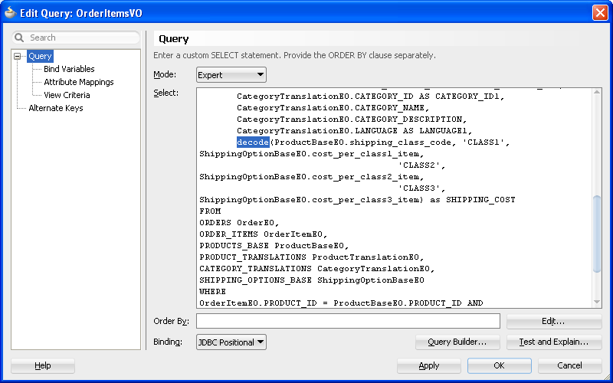Click the CATEGORY_DESCRIPTION line in query
The width and height of the screenshot is (613, 383).
click(352, 119)
